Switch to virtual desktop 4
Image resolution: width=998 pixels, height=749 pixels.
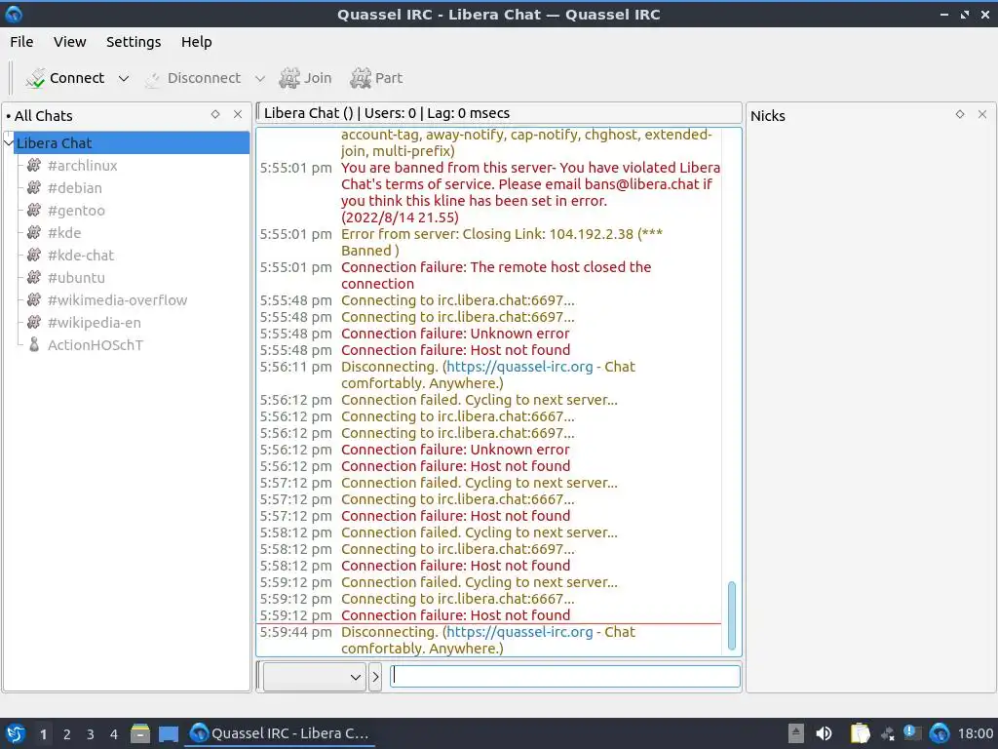point(114,734)
